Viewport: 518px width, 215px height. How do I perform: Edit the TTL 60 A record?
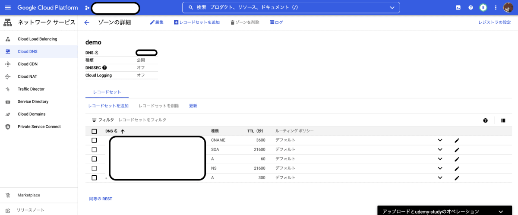pos(457,159)
